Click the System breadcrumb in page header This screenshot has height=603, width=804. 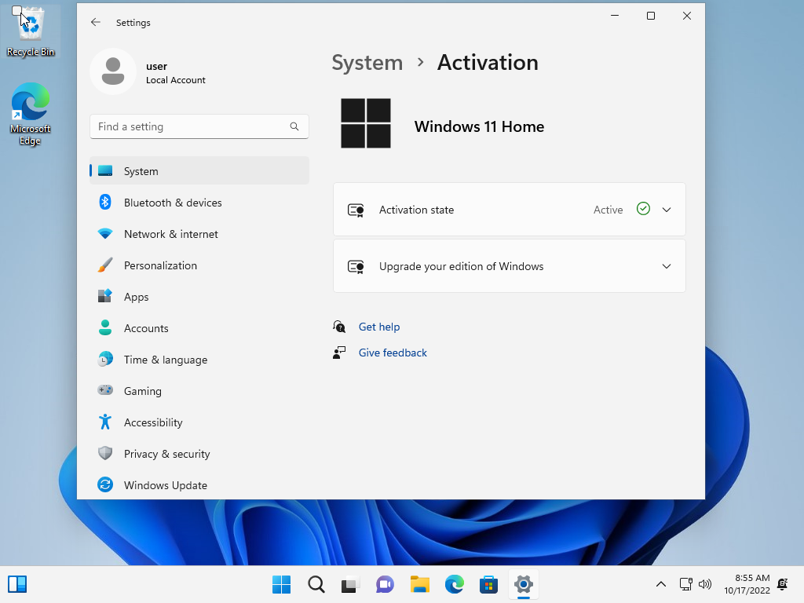click(367, 63)
